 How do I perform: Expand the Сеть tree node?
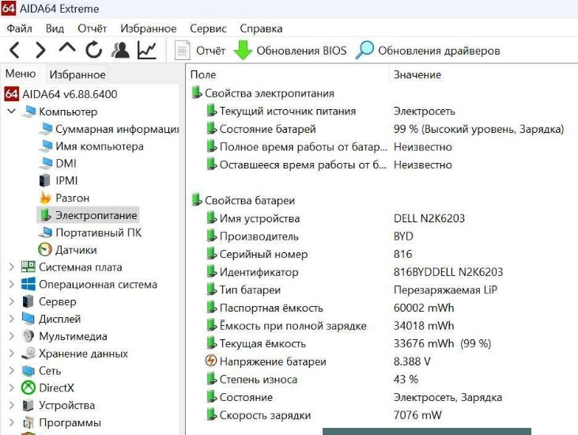tap(11, 370)
